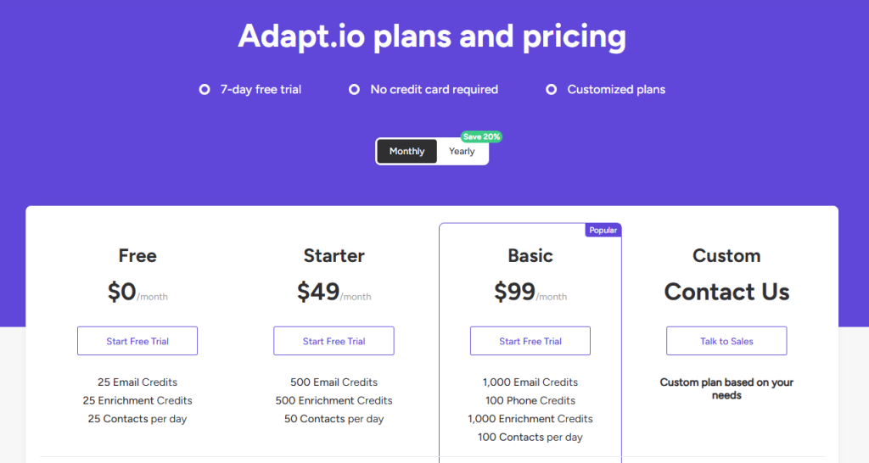Select the Basic plan heading

coord(530,255)
